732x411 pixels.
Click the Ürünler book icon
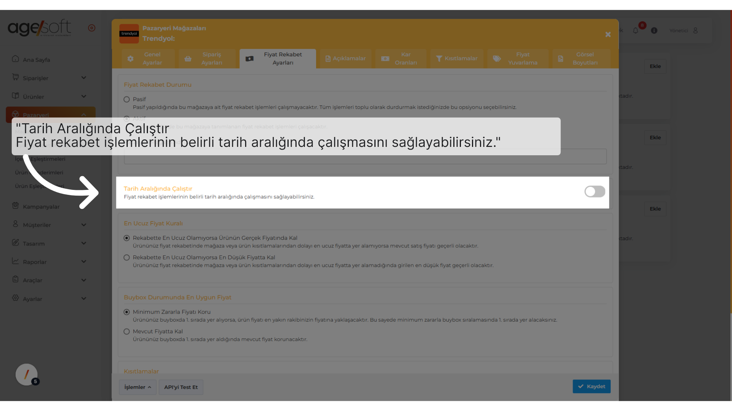tap(15, 96)
